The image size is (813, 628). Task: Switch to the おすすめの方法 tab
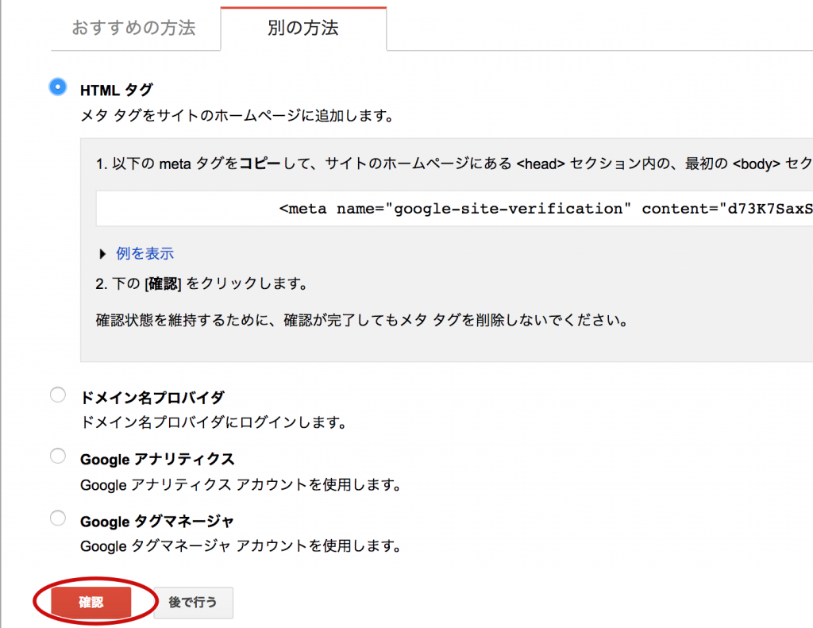pos(133,28)
